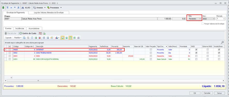This screenshot has width=229, height=97.
Task: Click the filter row grid icon
Action: pyautogui.click(x=44, y=38)
